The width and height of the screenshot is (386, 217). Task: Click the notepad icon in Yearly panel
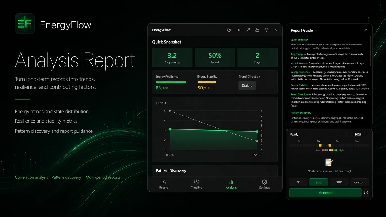point(329,162)
